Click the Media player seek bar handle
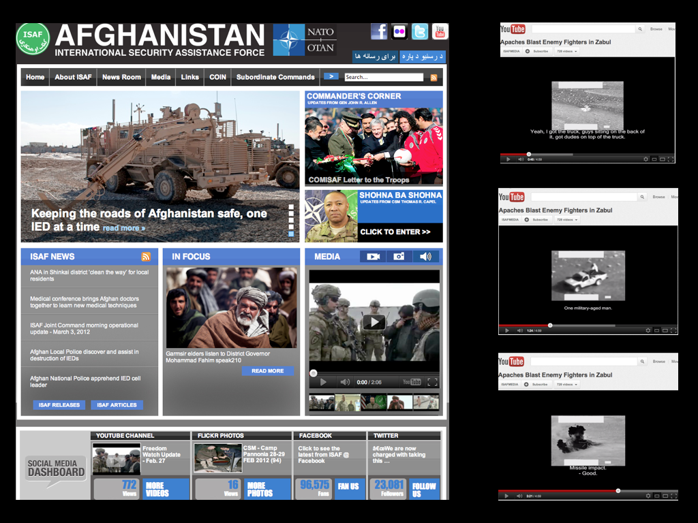The height and width of the screenshot is (523, 698). [314, 373]
